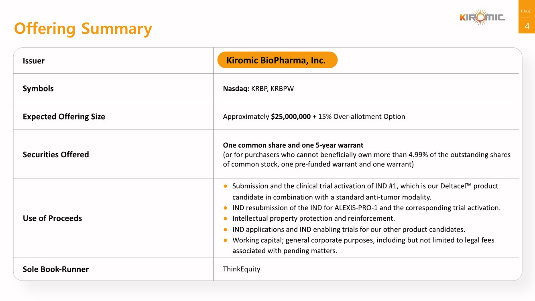Click the Kiromic sunburst logo
The height and width of the screenshot is (301, 535).
coord(482,17)
